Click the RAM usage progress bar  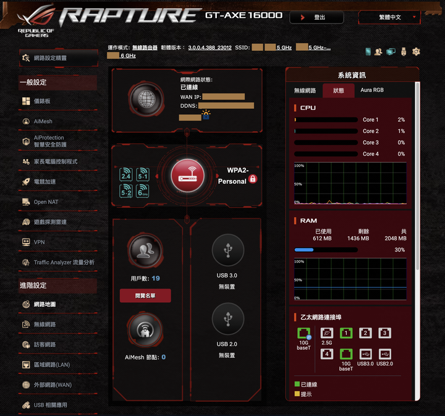326,250
